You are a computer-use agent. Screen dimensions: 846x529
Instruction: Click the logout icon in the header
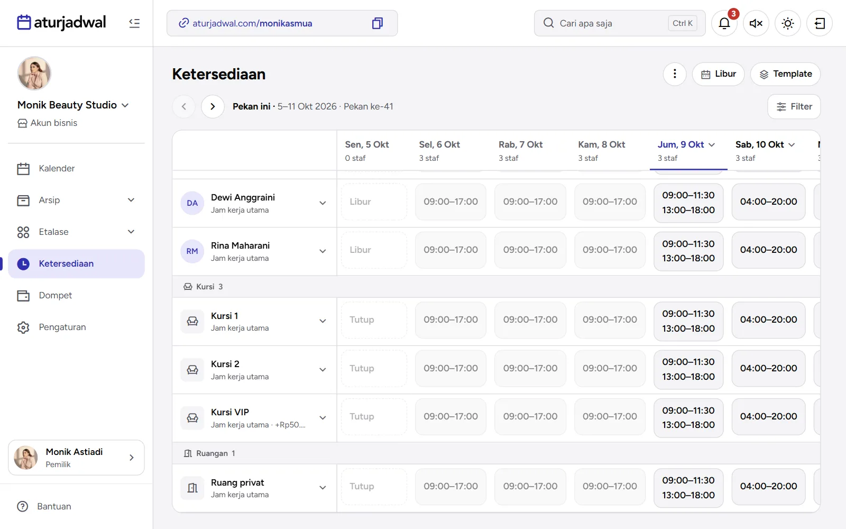[820, 23]
